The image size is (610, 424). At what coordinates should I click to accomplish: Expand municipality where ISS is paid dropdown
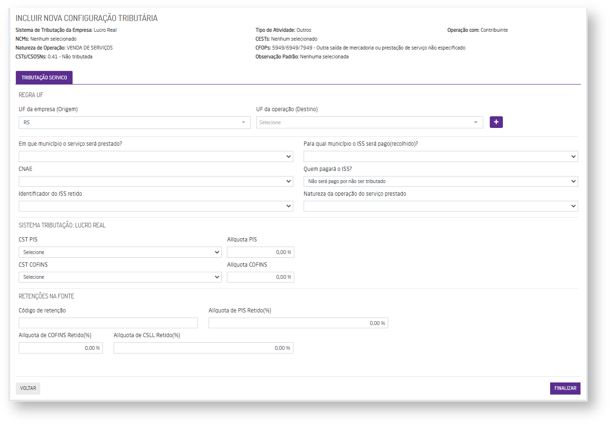[441, 156]
